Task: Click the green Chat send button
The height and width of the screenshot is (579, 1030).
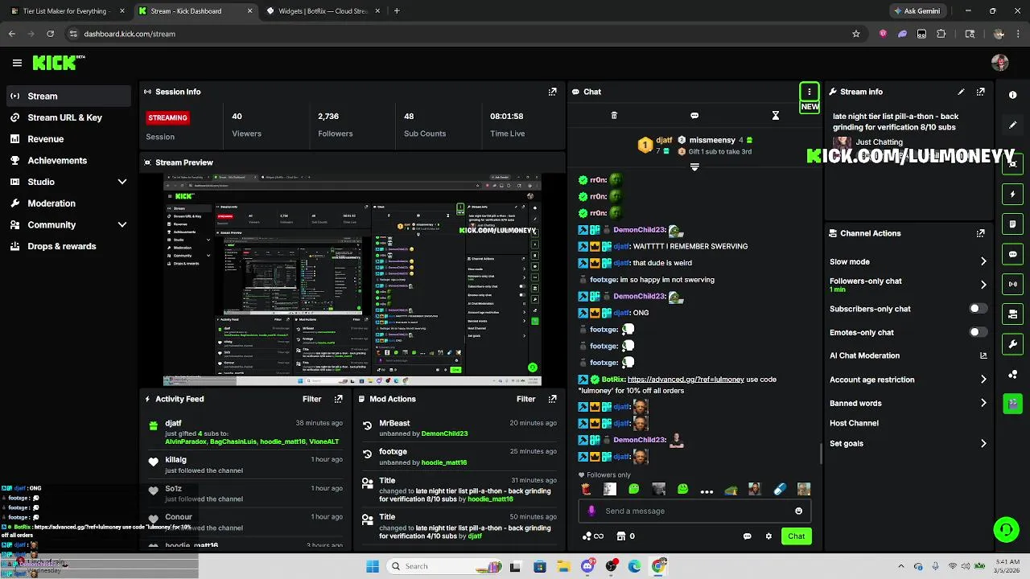Action: (x=796, y=536)
